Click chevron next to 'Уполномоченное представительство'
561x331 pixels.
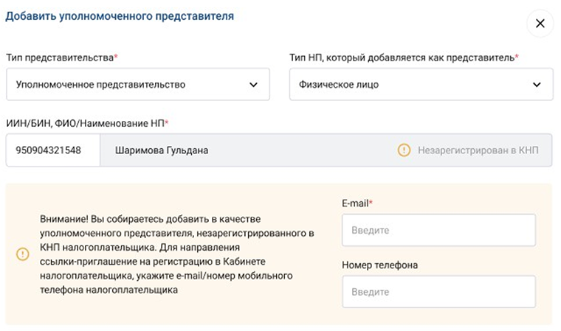254,85
